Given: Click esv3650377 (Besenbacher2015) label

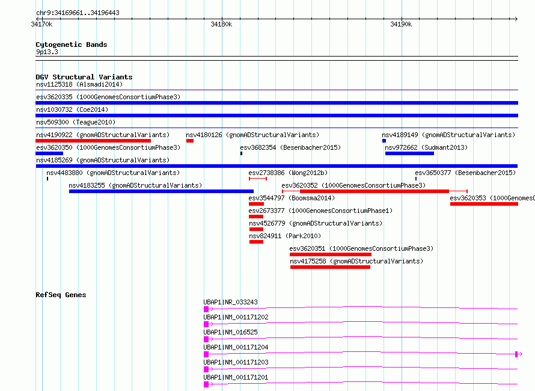Looking at the screenshot, I should click(x=465, y=173).
